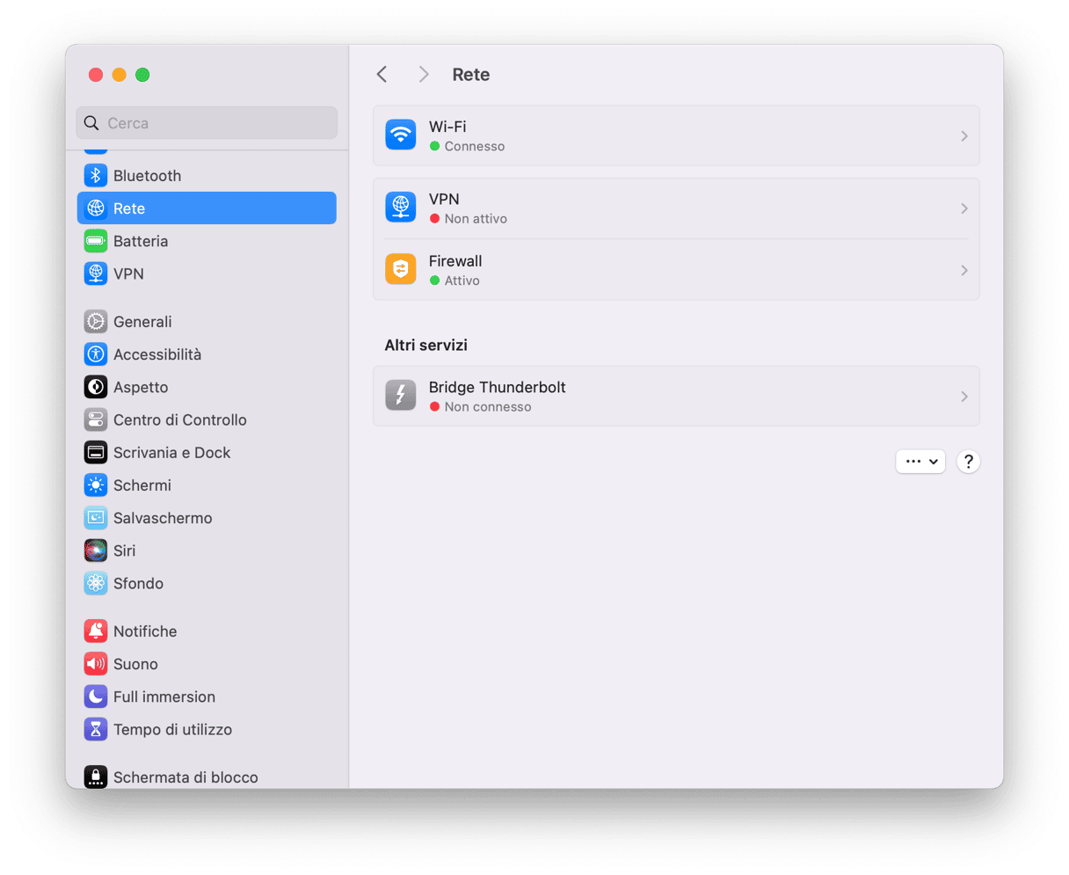This screenshot has width=1069, height=875.
Task: Click the Aspetto icon
Action: click(96, 387)
